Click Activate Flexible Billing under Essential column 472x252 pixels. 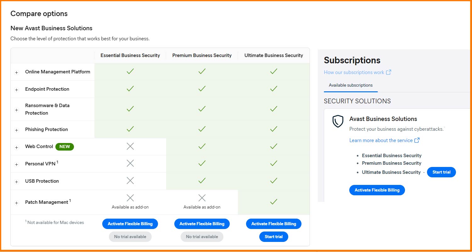tap(130, 224)
